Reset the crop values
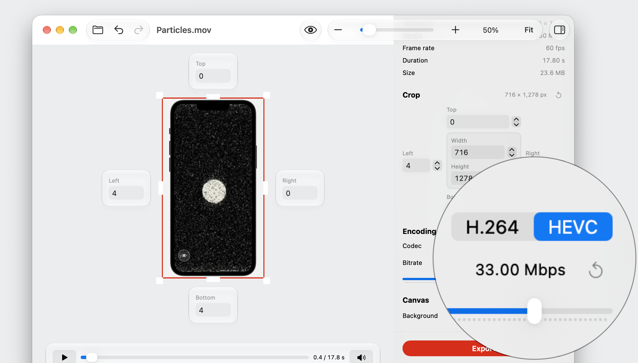 coord(558,95)
